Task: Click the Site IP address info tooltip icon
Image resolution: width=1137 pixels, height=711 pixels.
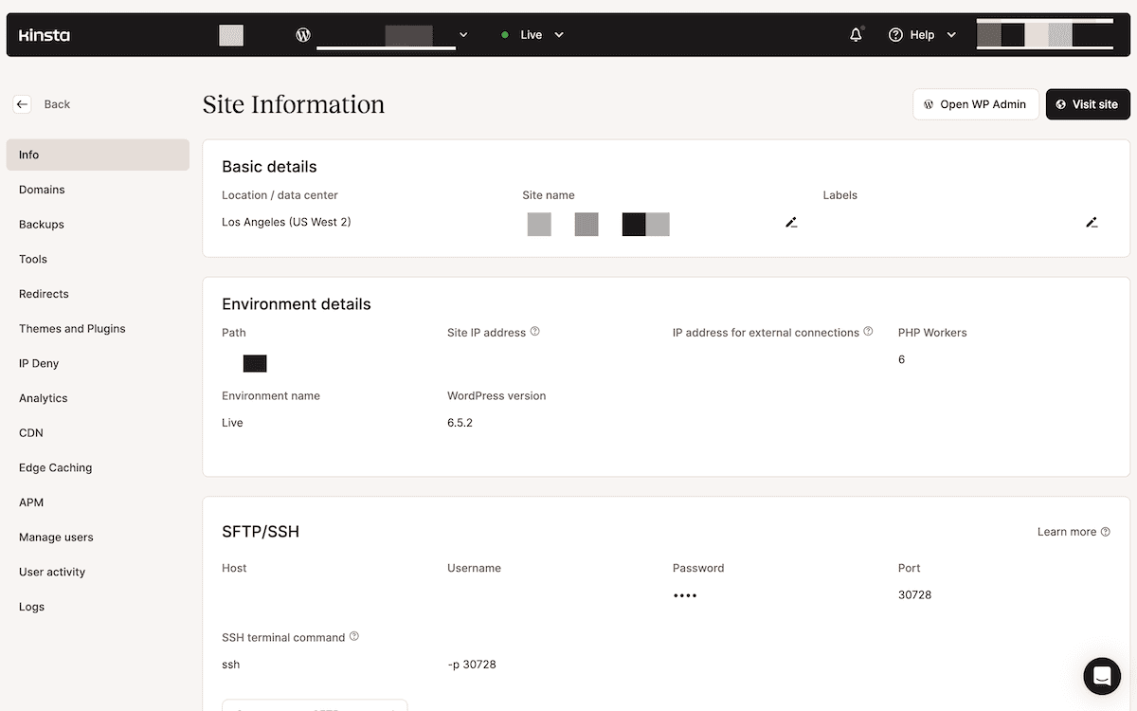Action: 534,332
